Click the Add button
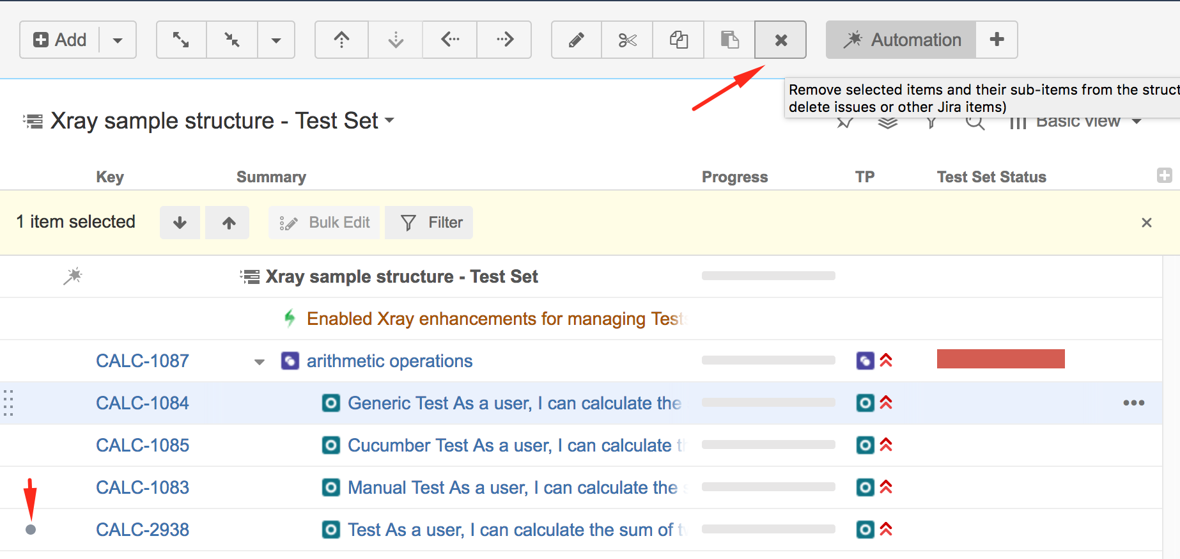 point(59,40)
